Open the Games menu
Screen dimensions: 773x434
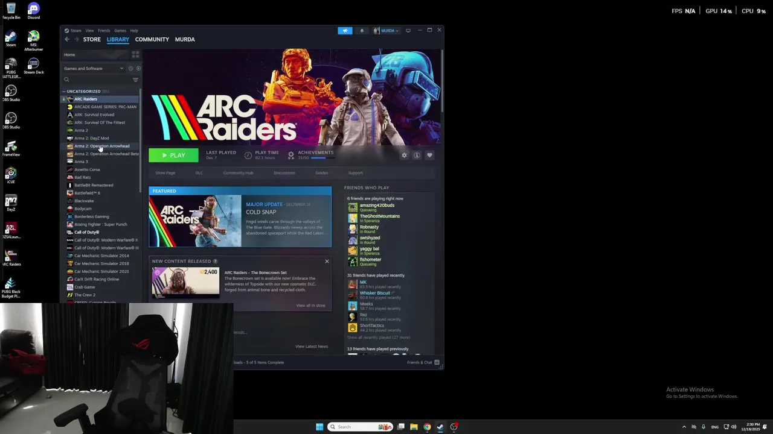(x=120, y=30)
